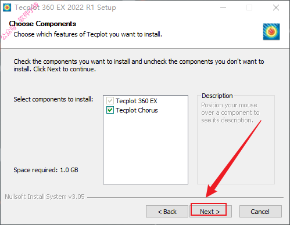This screenshot has height=225, width=290.
Task: Cancel the installation
Action: click(260, 212)
